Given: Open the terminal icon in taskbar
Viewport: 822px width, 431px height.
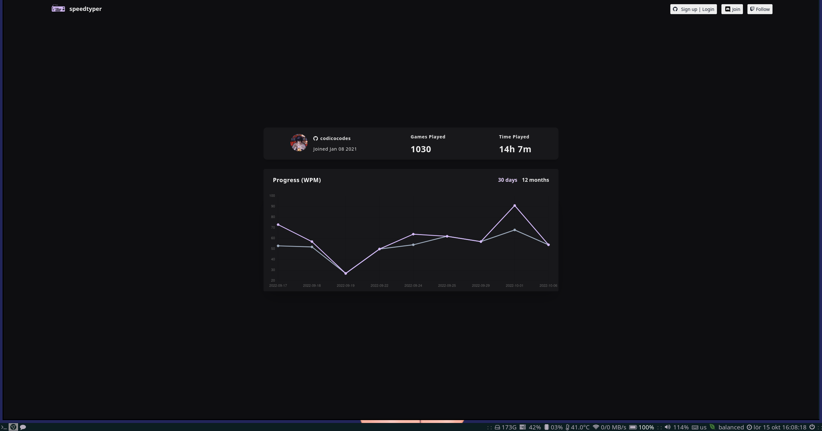Looking at the screenshot, I should point(4,427).
